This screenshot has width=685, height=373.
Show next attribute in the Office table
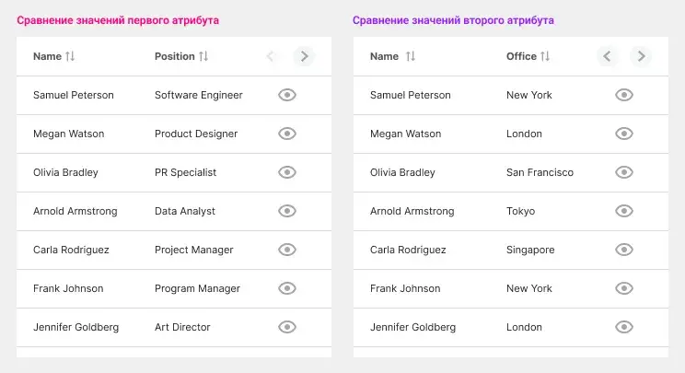(641, 56)
